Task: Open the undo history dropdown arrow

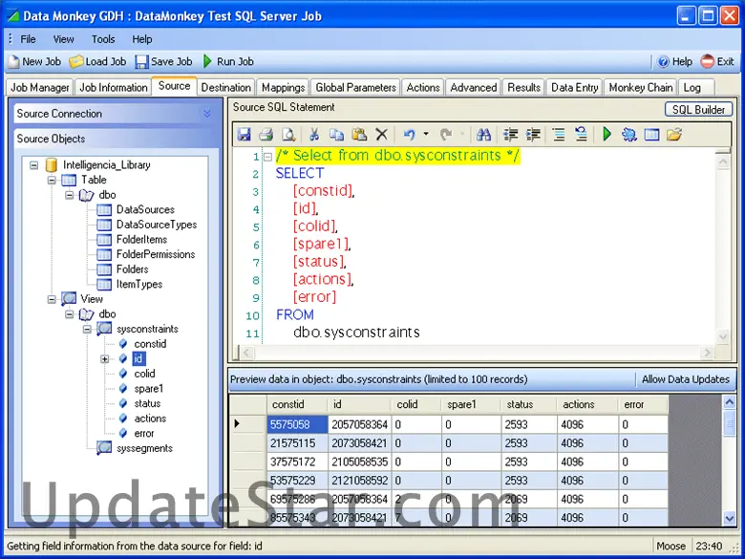Action: [x=426, y=135]
